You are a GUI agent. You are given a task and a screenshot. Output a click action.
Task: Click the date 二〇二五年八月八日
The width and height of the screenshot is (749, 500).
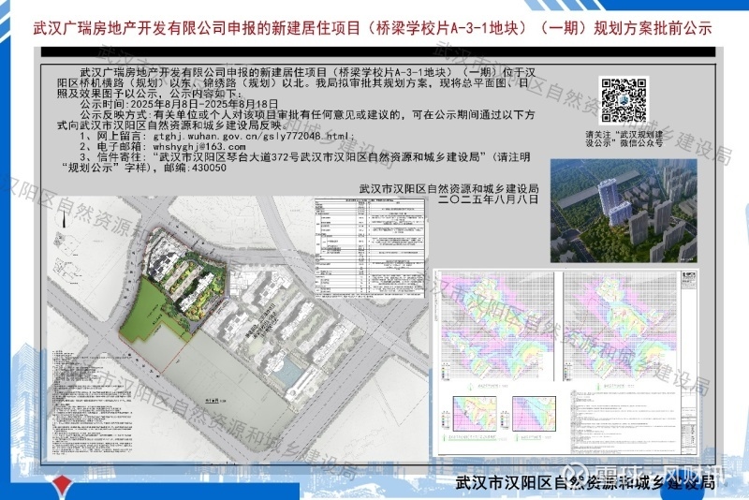[x=488, y=199]
